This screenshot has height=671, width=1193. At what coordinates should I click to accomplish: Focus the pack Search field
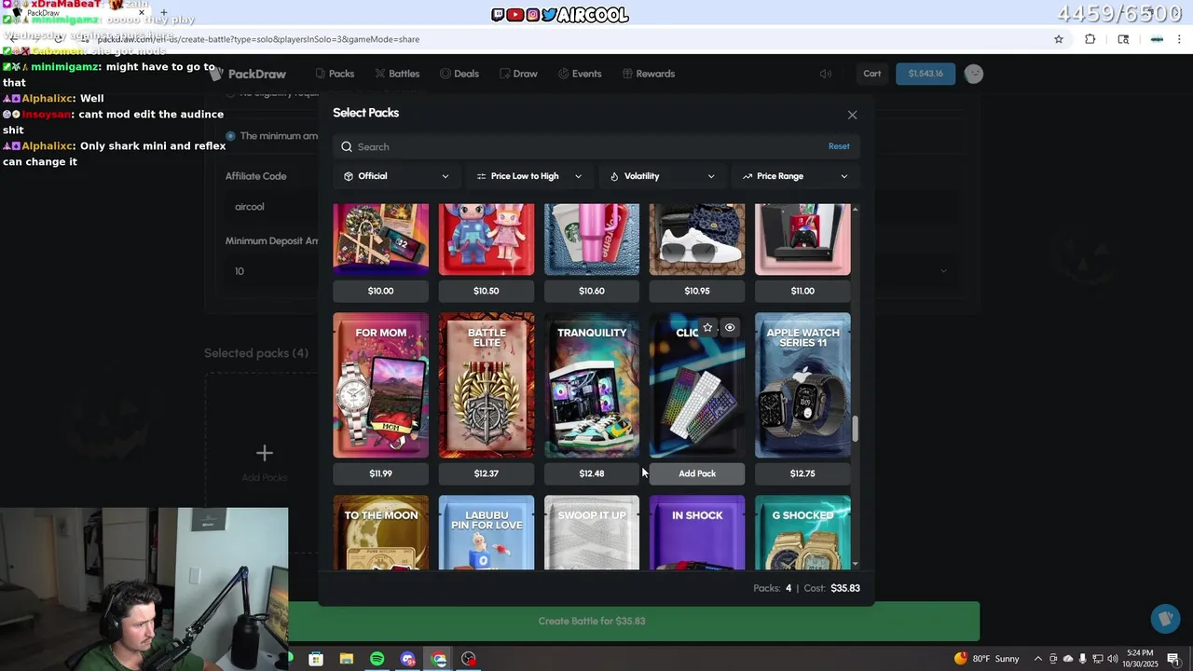point(596,146)
